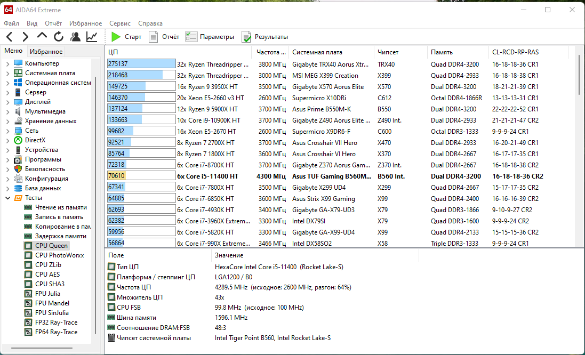The image size is (585, 355).
Task: Expand the Хранение данных tree node
Action: click(7, 121)
